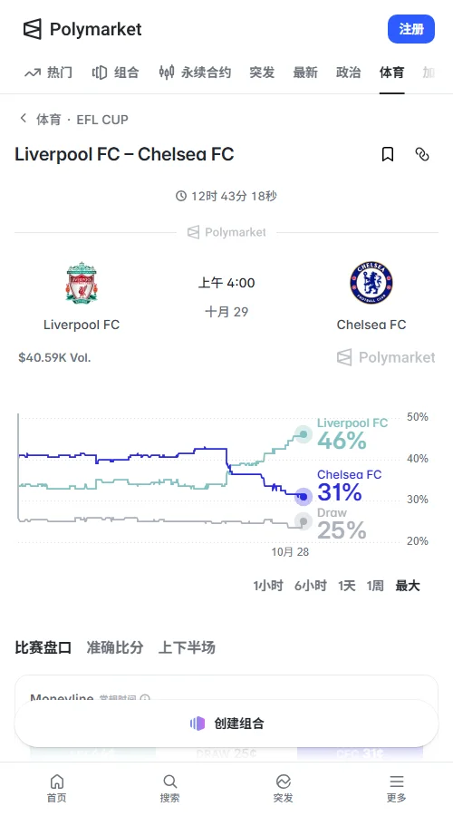Click the Polymarket logo icon
Viewport: 453px width, 816px height.
point(33,29)
